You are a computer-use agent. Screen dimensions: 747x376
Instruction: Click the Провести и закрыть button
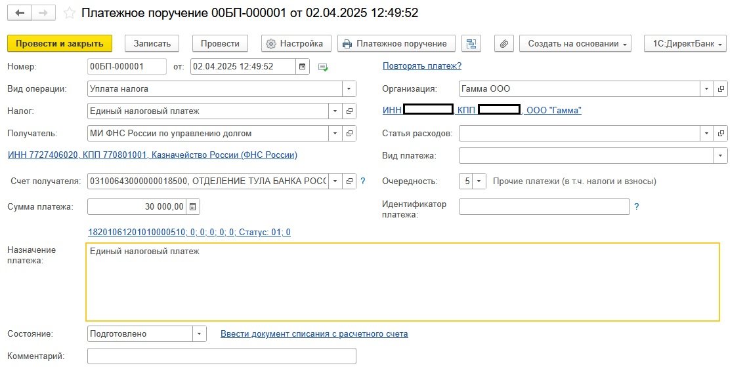60,43
